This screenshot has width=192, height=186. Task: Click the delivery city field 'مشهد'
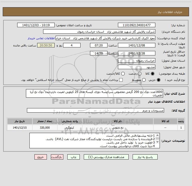tap(136, 67)
